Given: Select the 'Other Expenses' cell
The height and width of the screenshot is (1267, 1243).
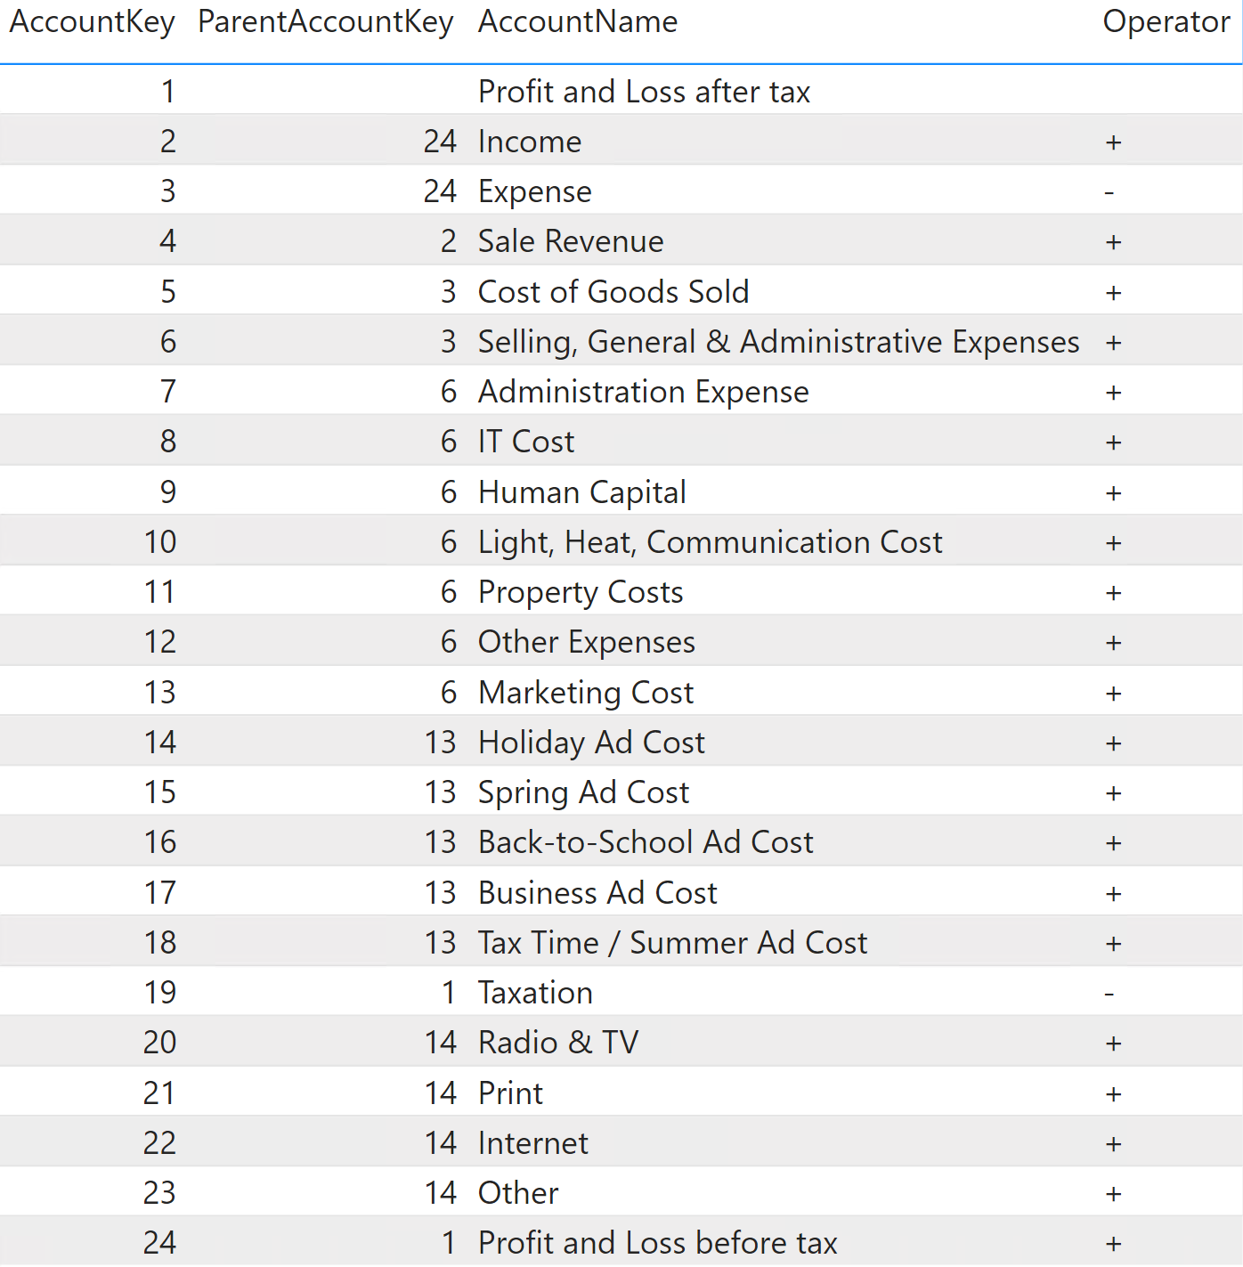Looking at the screenshot, I should click(x=586, y=643).
